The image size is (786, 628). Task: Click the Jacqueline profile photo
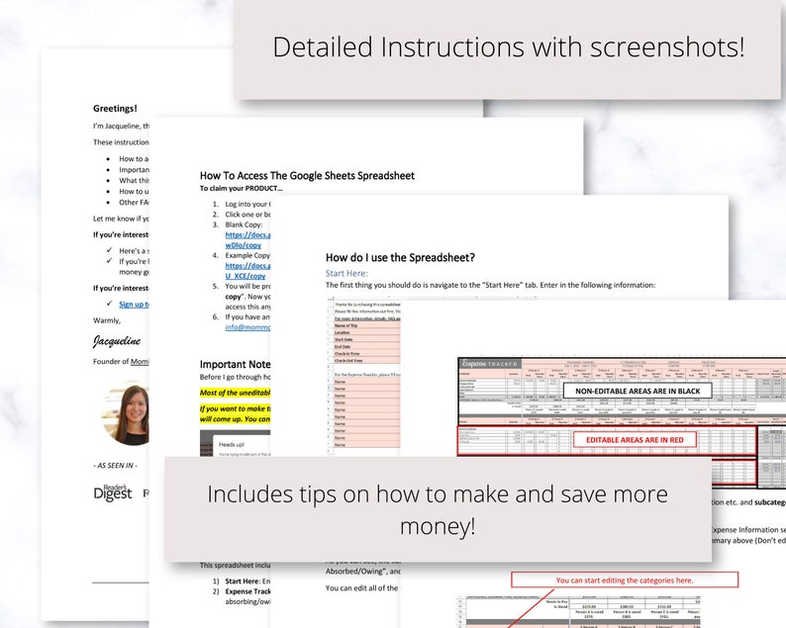(x=126, y=412)
